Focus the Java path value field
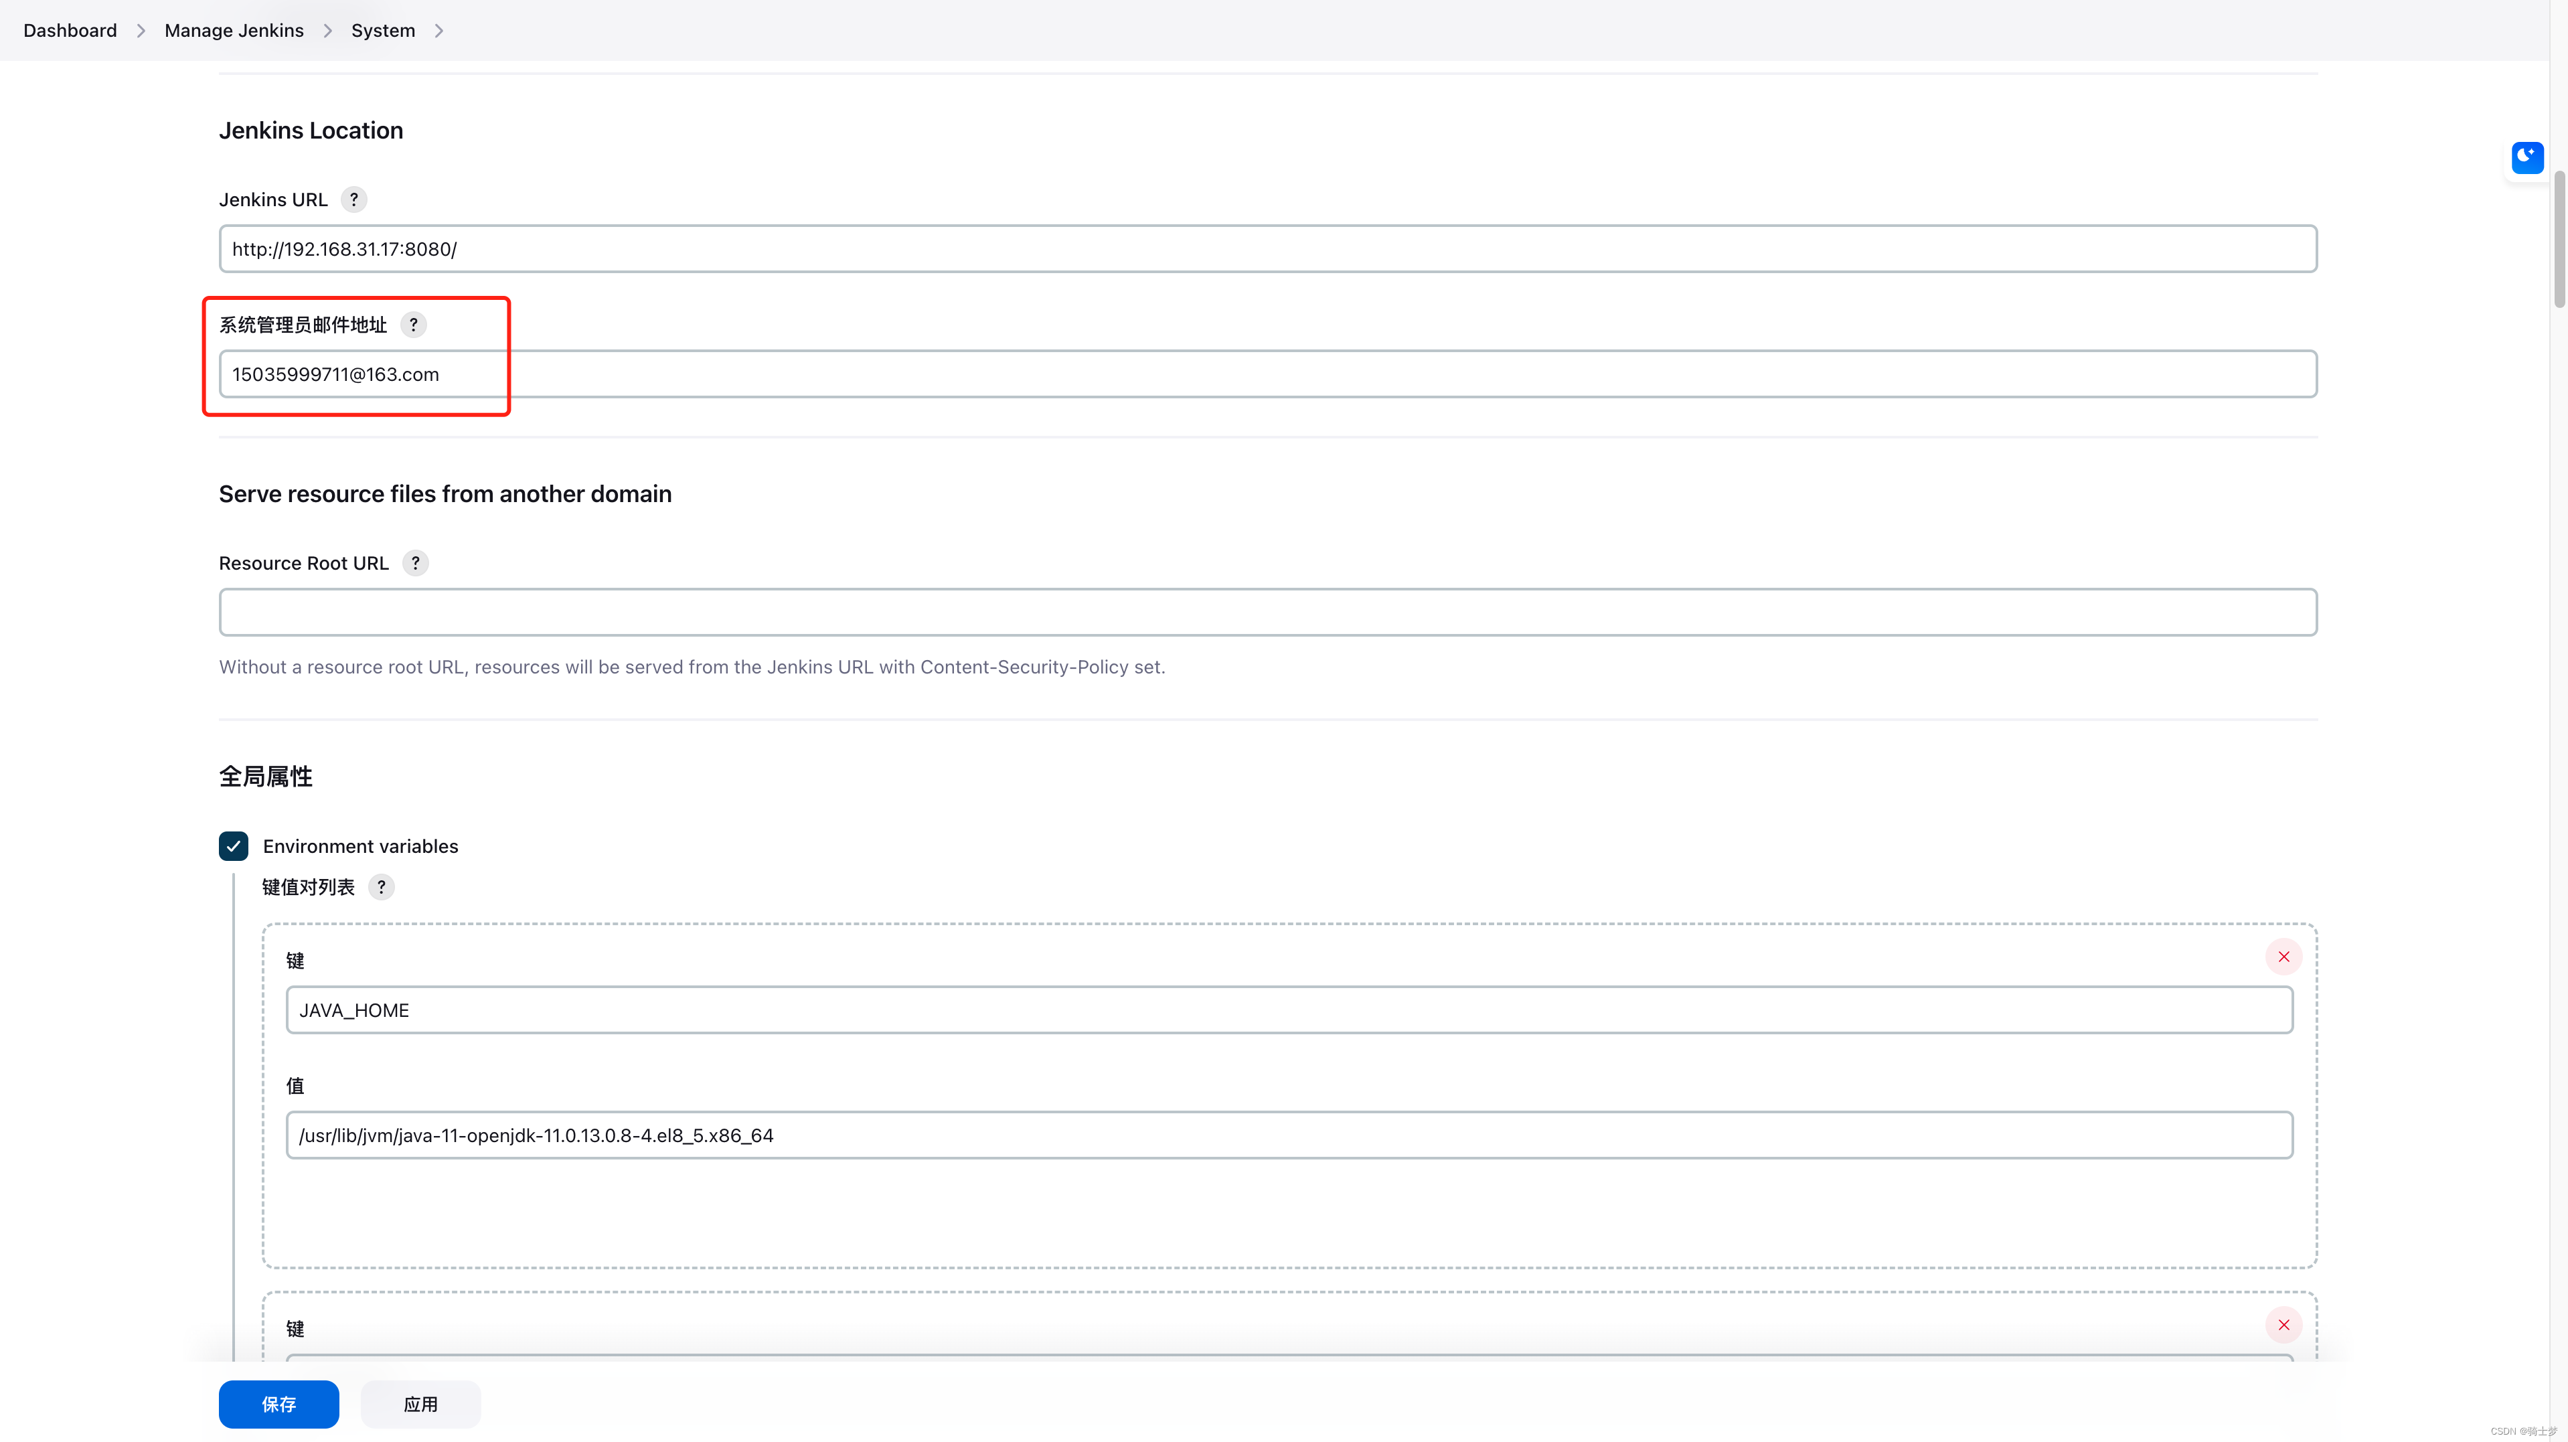The width and height of the screenshot is (2568, 1442). [1289, 1135]
